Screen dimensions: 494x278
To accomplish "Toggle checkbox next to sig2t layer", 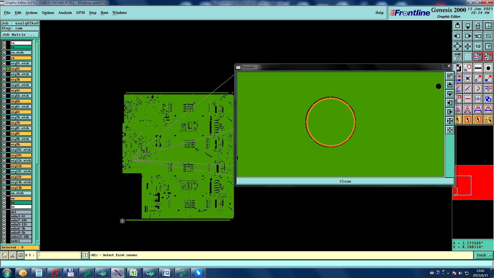I will tap(4, 69).
